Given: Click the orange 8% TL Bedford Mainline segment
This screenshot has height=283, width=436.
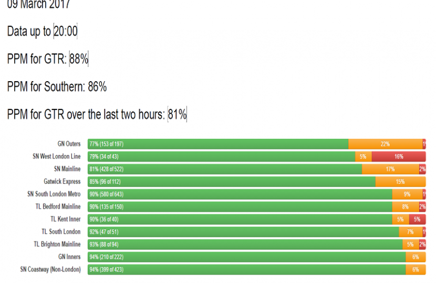Looking at the screenshot, I should [x=405, y=206].
